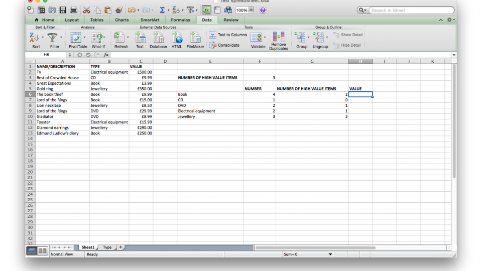482x271 pixels.
Task: Click the Undo arrow icon
Action: click(132, 10)
